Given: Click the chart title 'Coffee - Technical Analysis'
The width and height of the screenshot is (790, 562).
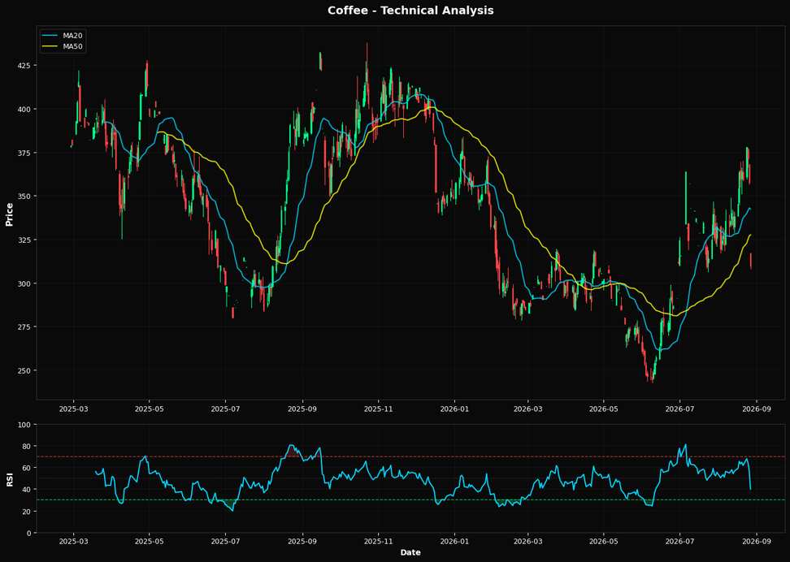Looking at the screenshot, I should click(410, 11).
